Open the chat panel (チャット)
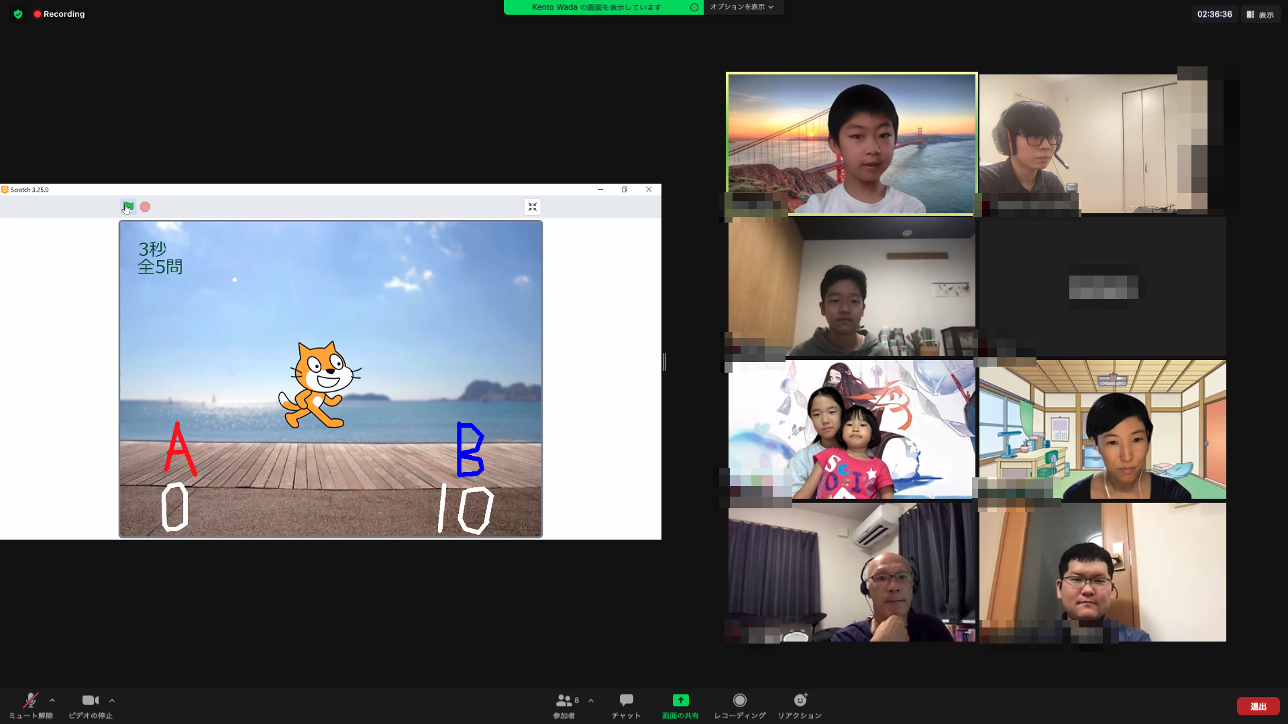Screen dimensions: 1288x724 [x=626, y=706]
